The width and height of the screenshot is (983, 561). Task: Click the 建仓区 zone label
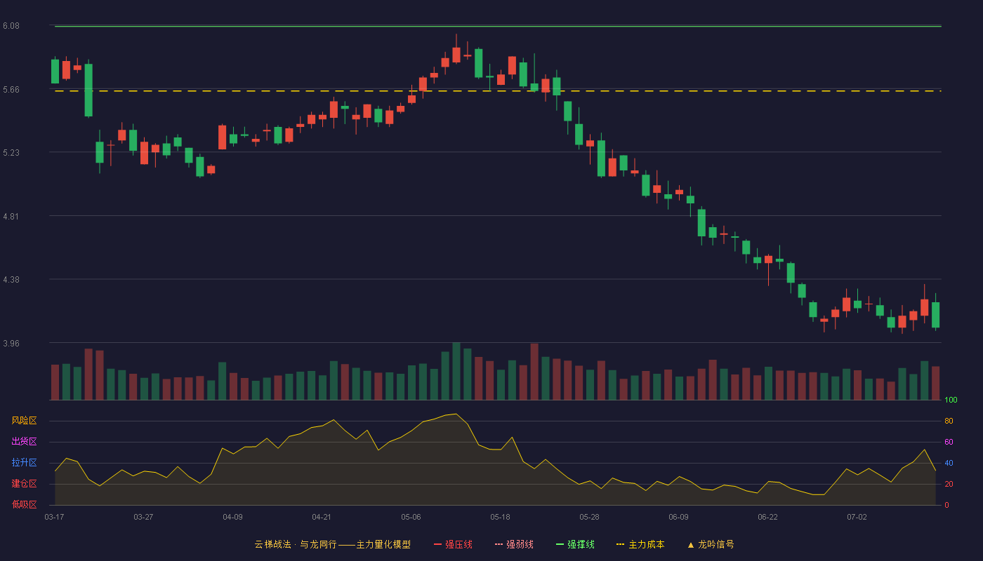point(24,484)
